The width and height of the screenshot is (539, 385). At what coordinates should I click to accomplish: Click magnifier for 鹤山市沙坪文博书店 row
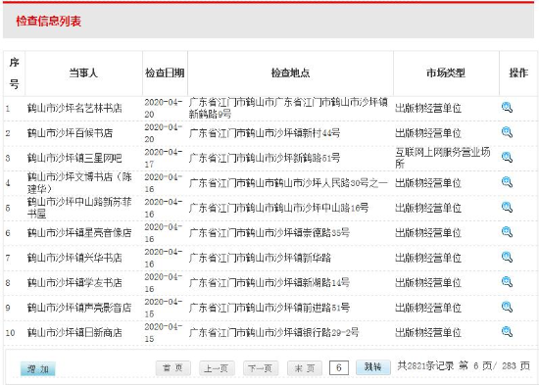point(507,182)
